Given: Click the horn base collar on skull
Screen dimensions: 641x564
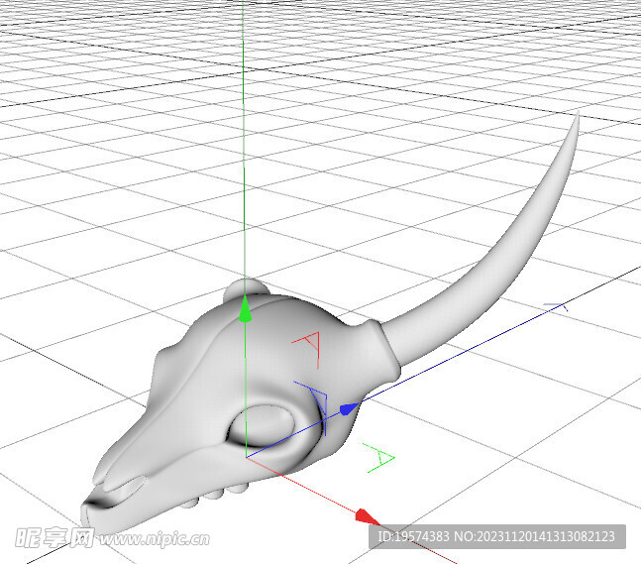Looking at the screenshot, I should [382, 352].
